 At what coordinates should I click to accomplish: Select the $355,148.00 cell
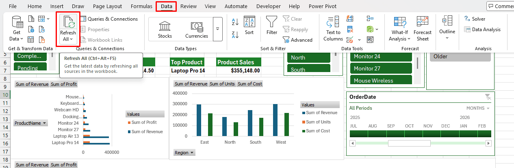[x=239, y=70]
